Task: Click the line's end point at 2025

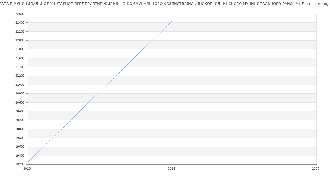Action: (x=316, y=21)
